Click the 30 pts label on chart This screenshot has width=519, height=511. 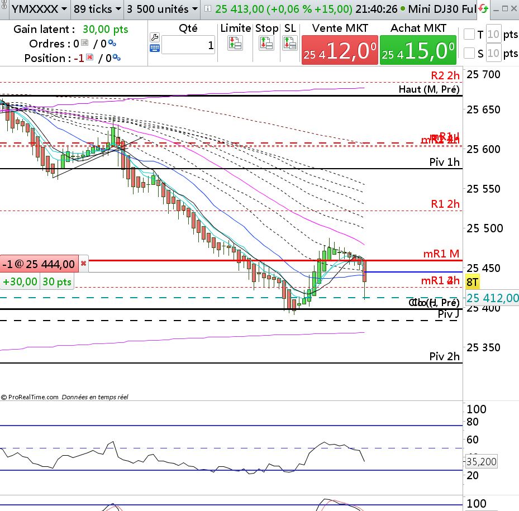(x=57, y=281)
